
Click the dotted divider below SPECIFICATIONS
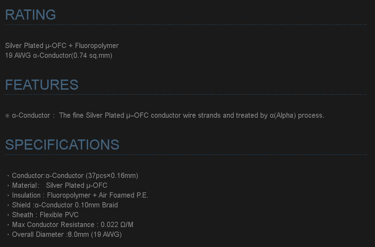[x=185, y=155]
